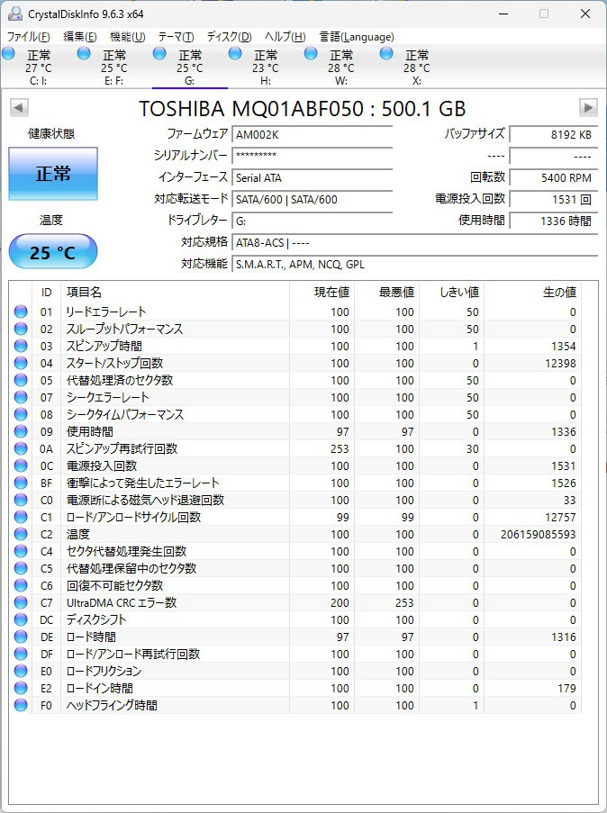Viewport: 607px width, 813px height.
Task: Go to next disk with right arrow
Action: pos(588,108)
